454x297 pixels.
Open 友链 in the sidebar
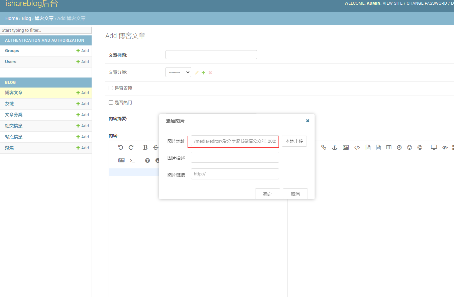coord(9,104)
